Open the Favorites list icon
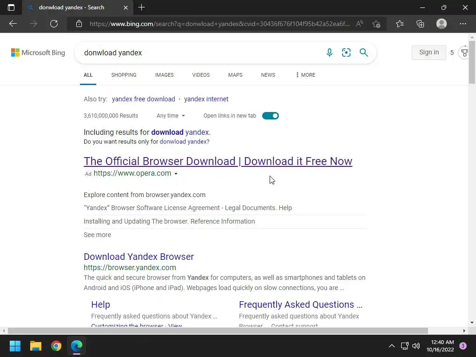The width and height of the screenshot is (476, 357). [400, 24]
